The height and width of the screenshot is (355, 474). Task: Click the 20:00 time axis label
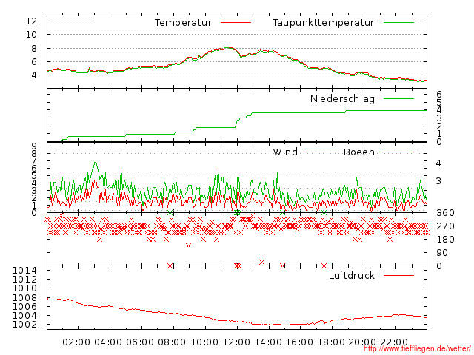click(362, 342)
